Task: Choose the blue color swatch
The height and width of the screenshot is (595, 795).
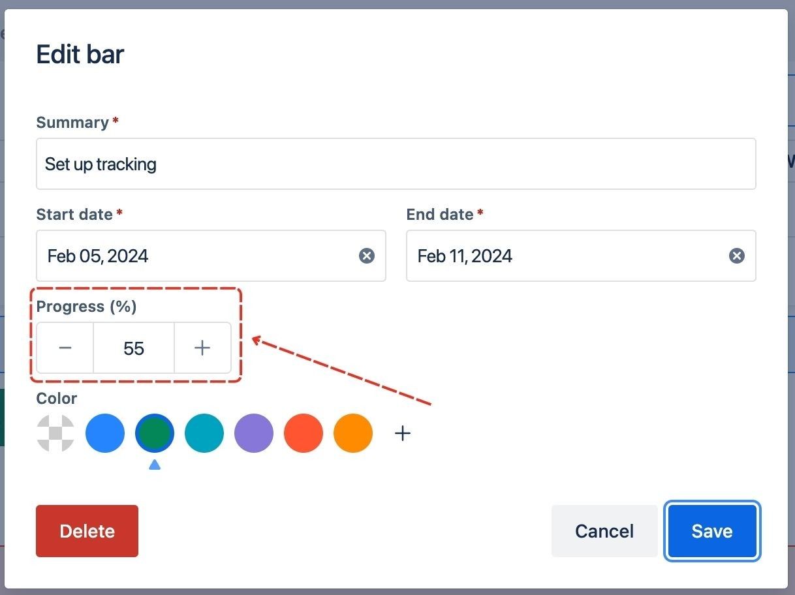Action: coord(105,433)
